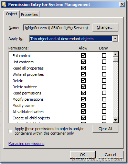The height and width of the screenshot is (164, 128).
Task: Toggle Deny checkbox for Full control
Action: click(x=104, y=56)
